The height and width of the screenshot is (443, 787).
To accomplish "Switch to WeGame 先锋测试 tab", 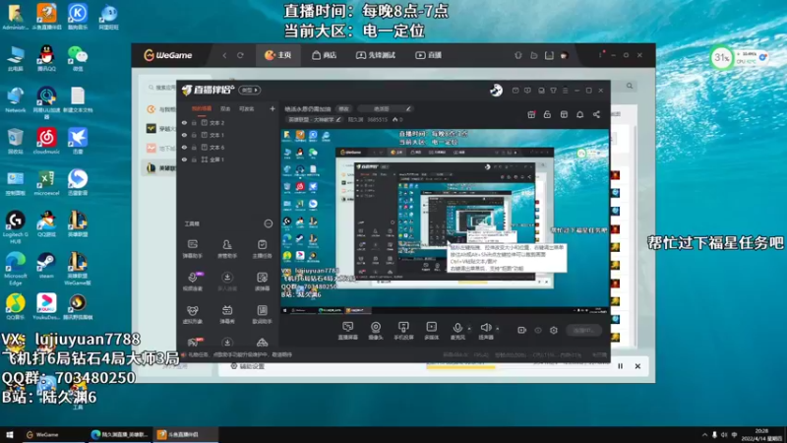I will (x=376, y=55).
